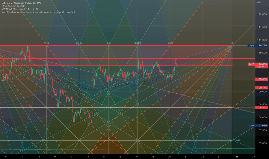Click the Low 107.680 price label
This screenshot has width=269, height=159.
coord(258,125)
